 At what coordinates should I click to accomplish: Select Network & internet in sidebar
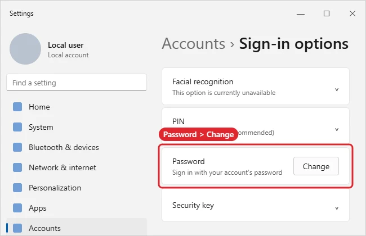77,167
